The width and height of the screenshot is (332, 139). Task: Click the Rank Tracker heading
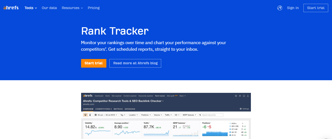coord(115,31)
